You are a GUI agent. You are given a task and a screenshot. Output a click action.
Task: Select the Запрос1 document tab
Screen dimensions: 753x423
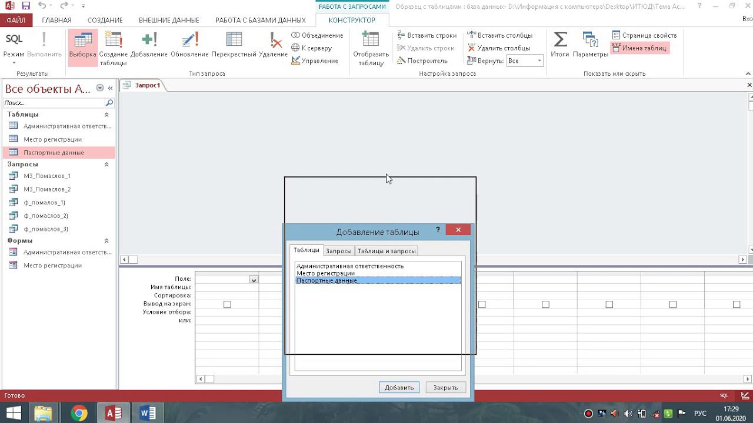(x=144, y=85)
